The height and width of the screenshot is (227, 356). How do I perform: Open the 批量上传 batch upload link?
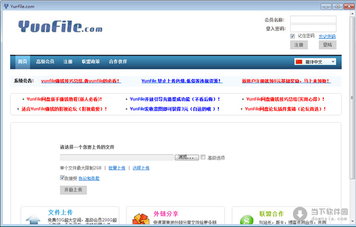point(117,168)
